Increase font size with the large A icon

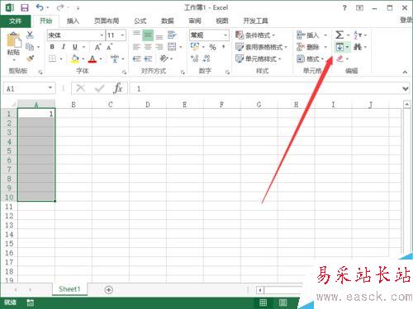point(97,47)
